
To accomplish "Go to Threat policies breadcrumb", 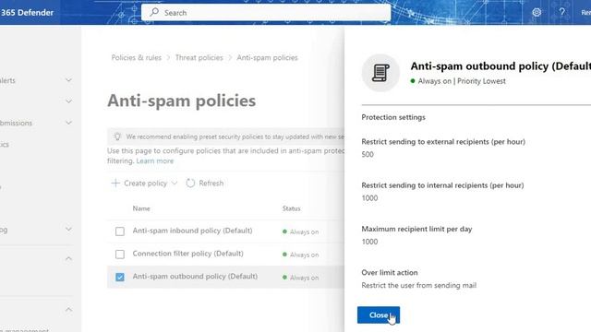I will (199, 57).
